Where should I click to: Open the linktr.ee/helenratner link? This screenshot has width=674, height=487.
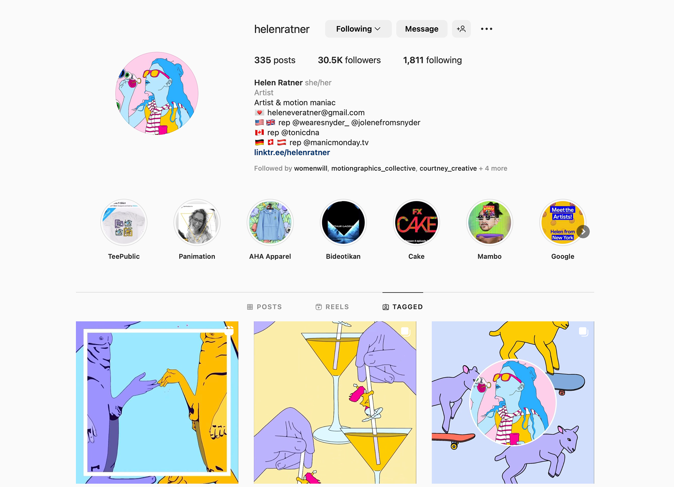pos(292,153)
